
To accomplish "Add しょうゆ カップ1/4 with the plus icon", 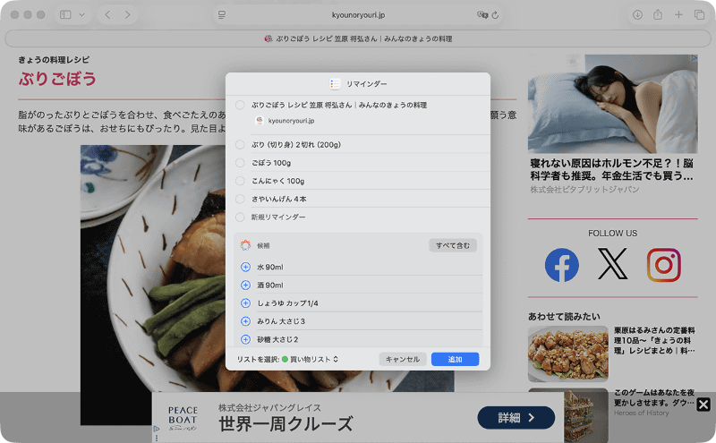I will (x=245, y=303).
